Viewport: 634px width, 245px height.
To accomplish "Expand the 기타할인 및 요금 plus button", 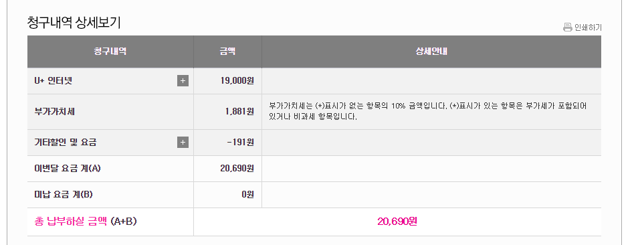I will (183, 143).
